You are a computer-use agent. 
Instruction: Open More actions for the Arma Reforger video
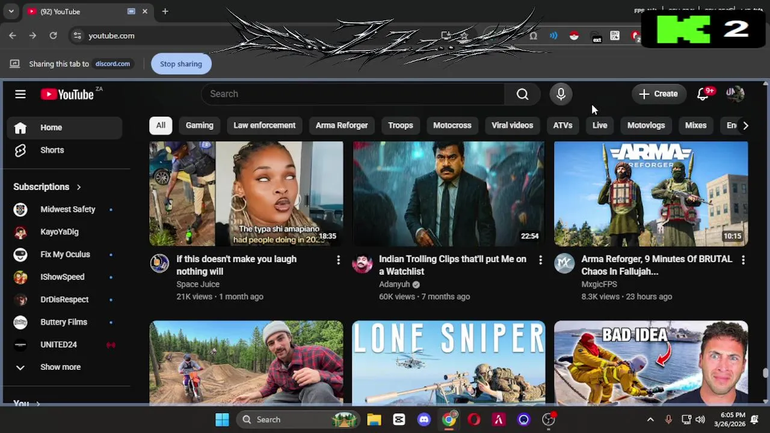click(x=743, y=260)
